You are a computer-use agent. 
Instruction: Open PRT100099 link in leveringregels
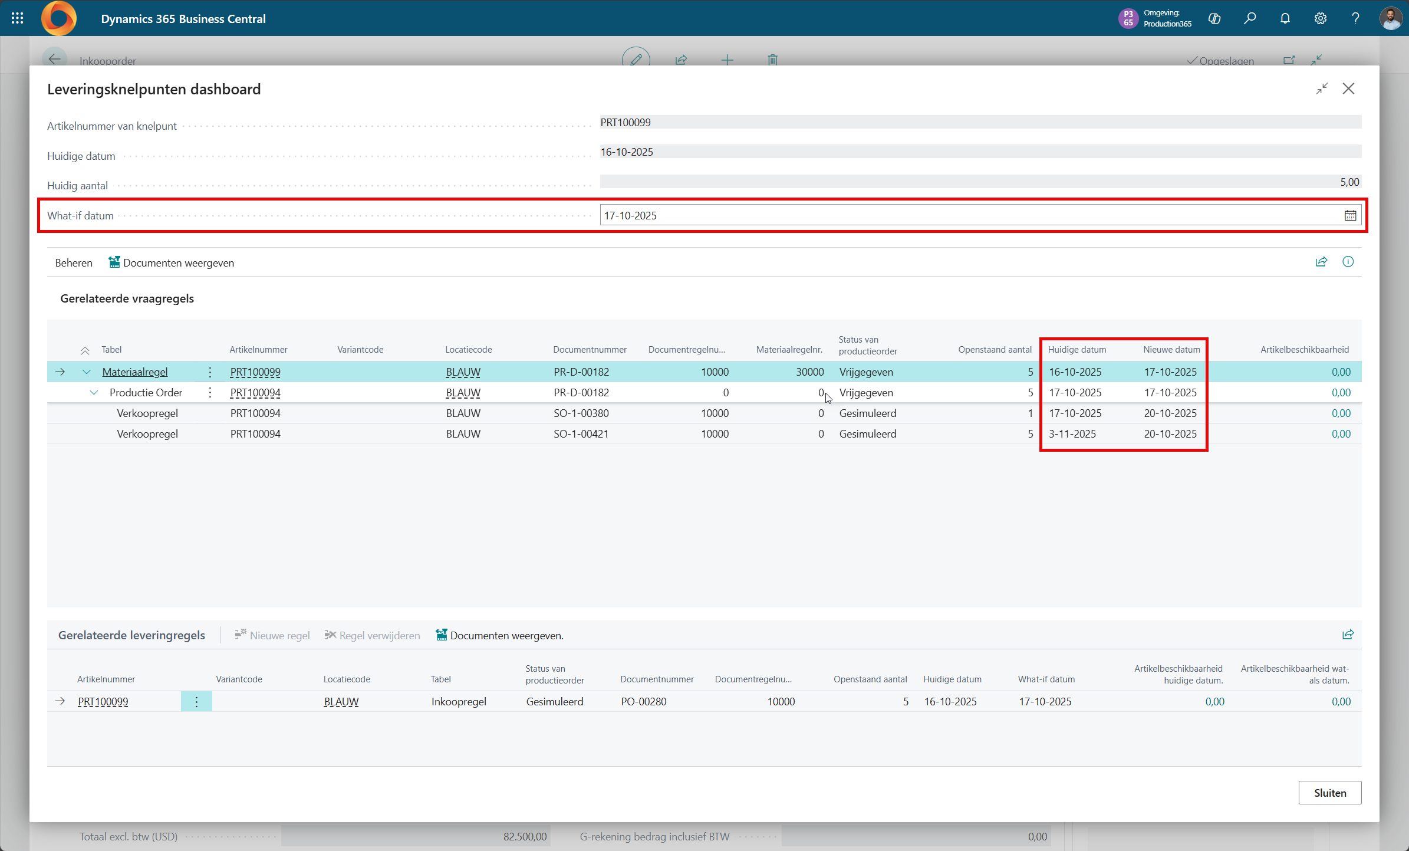click(x=103, y=702)
